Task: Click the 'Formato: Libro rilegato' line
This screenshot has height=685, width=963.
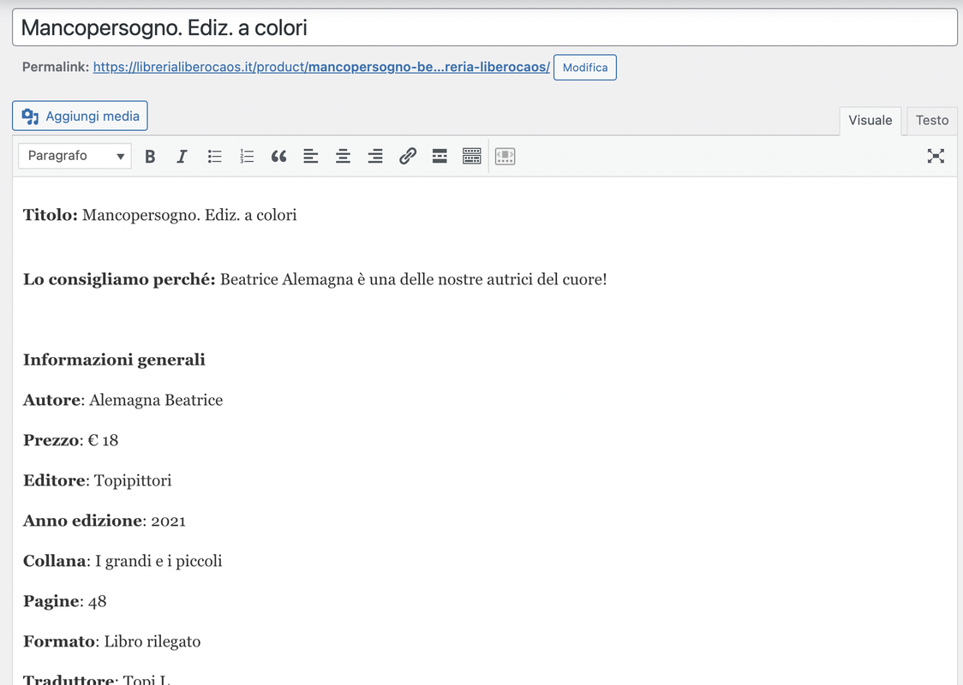Action: (111, 641)
